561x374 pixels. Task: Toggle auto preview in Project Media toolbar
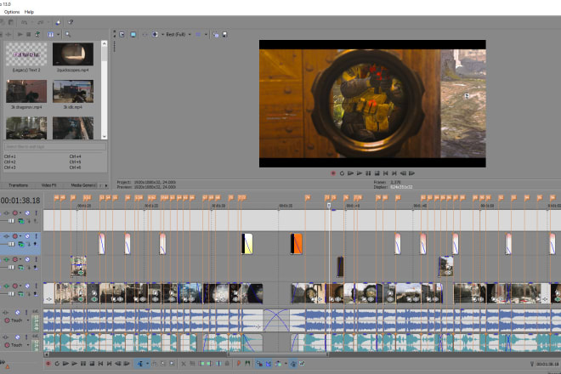[37, 34]
